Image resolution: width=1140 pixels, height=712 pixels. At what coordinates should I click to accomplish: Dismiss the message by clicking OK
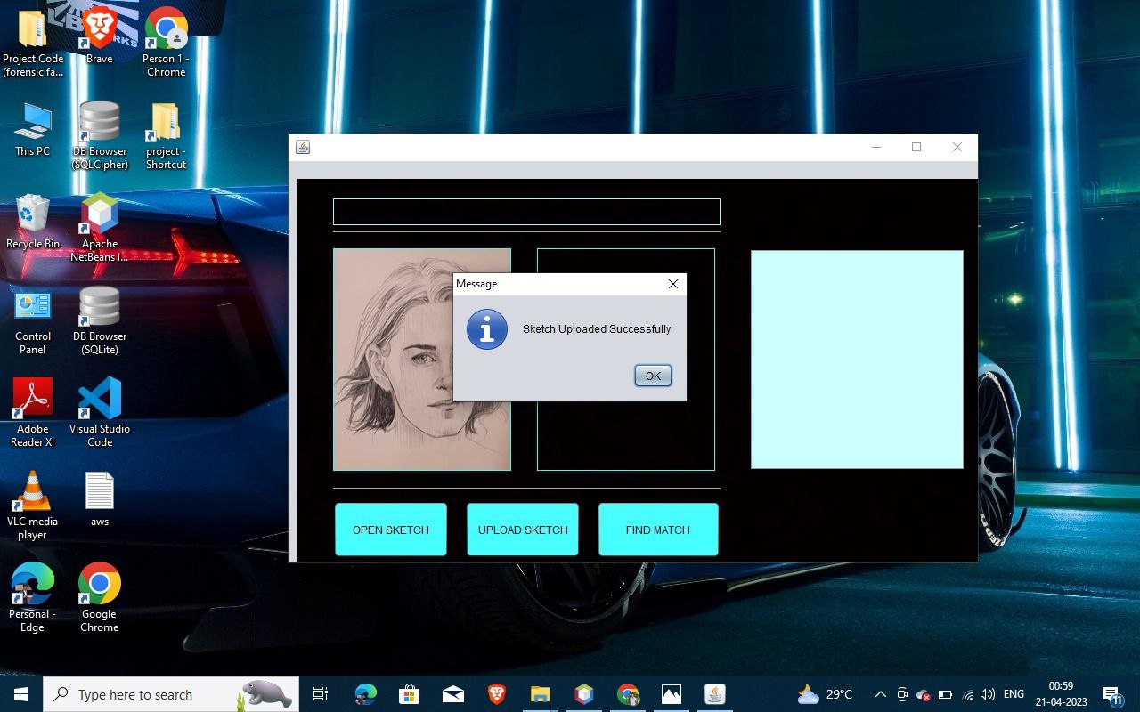pos(653,375)
